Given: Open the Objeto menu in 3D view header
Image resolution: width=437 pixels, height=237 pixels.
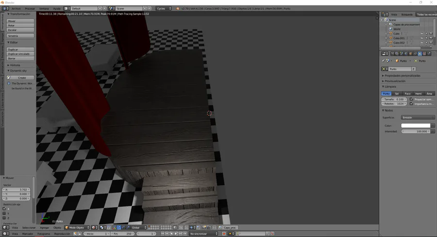Looking at the screenshot, I should click(x=57, y=227).
